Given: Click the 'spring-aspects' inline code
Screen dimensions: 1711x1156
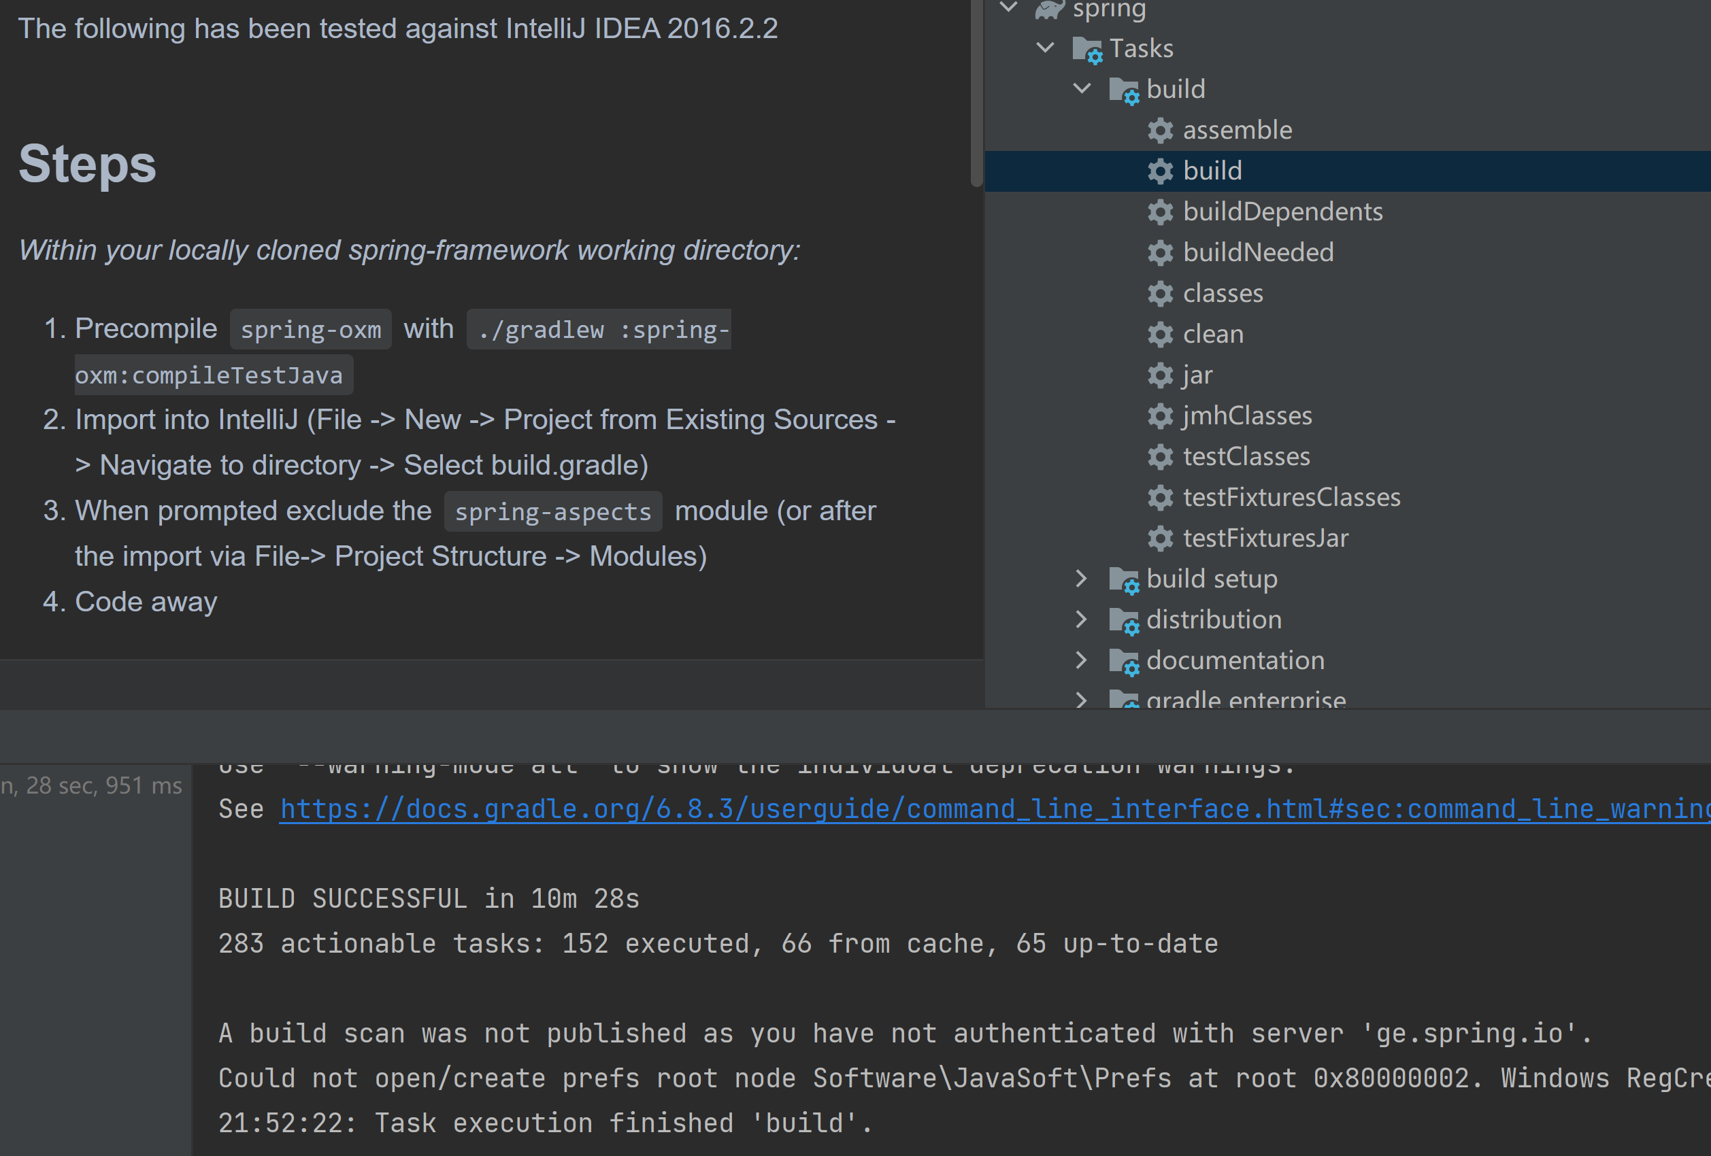Looking at the screenshot, I should point(553,512).
